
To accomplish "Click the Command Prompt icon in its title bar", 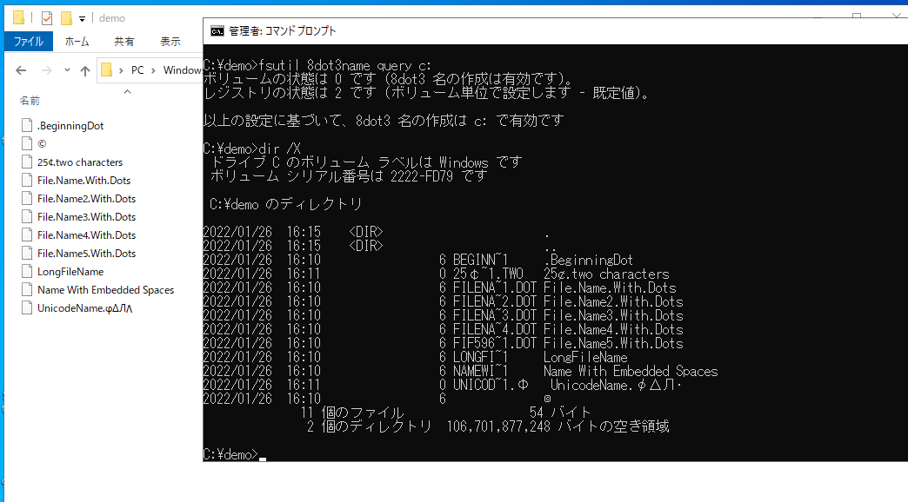I will (x=217, y=31).
